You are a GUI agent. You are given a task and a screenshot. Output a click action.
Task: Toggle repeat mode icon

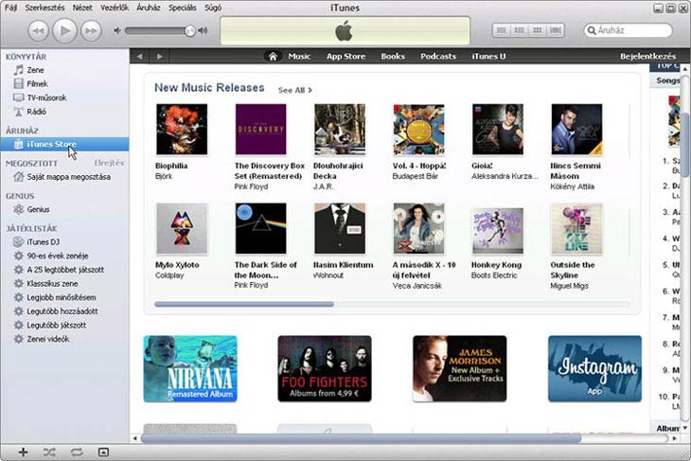(77, 452)
